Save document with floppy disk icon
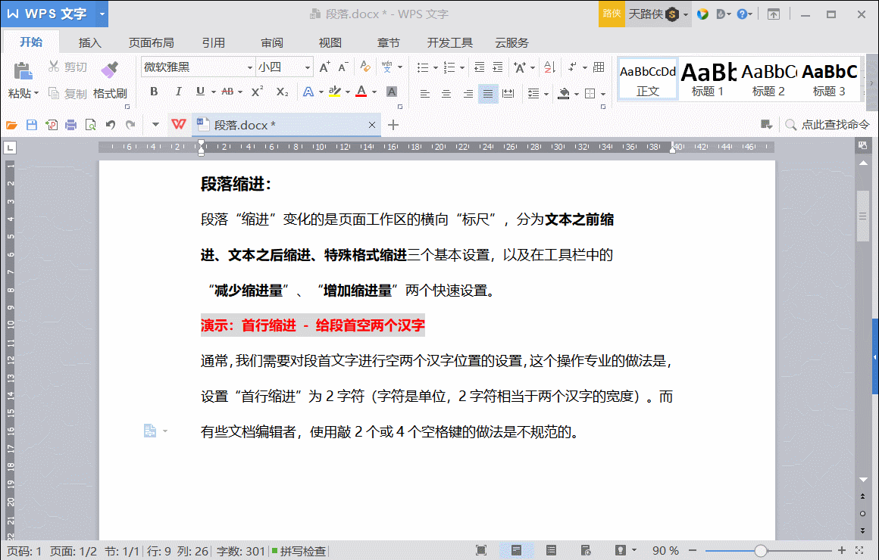 coord(31,125)
